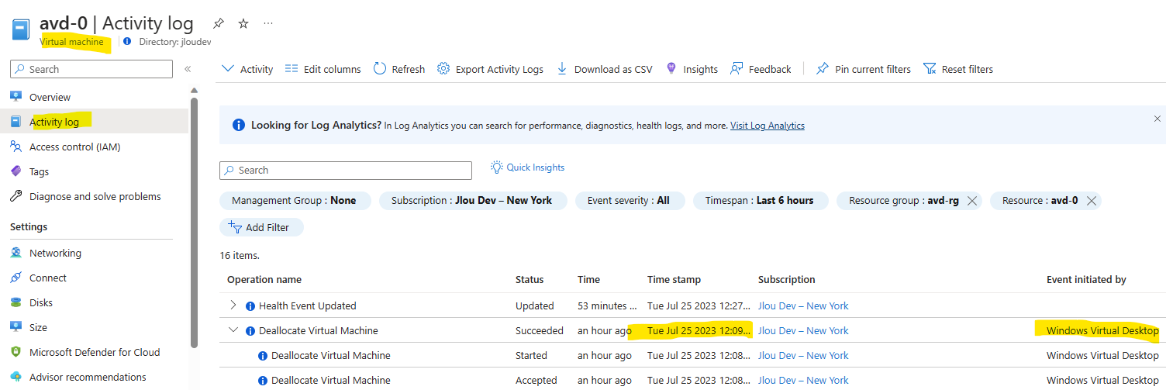Image resolution: width=1166 pixels, height=390 pixels.
Task: Sort by the Status column header
Action: 530,279
